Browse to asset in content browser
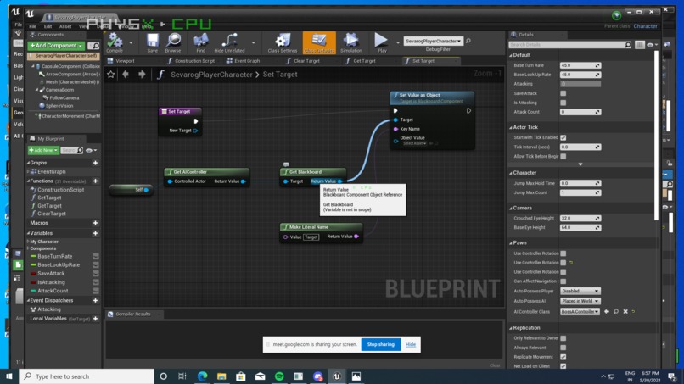Viewport: 684px width, 384px height. click(x=173, y=42)
